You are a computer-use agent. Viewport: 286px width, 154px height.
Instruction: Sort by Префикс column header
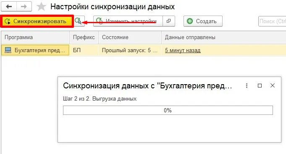pyautogui.click(x=84, y=37)
